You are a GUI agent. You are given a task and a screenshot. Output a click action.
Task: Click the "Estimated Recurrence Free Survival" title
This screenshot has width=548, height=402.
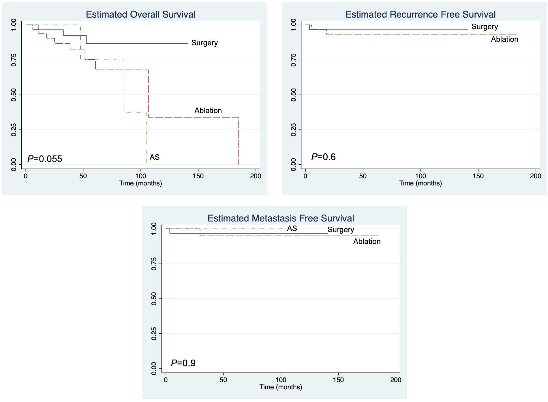(420, 14)
